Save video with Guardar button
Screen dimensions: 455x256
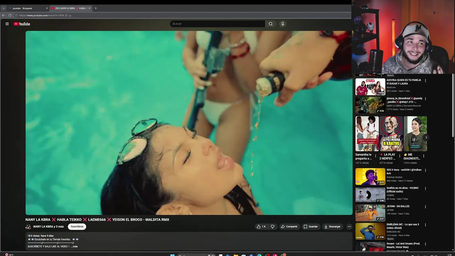pos(311,226)
